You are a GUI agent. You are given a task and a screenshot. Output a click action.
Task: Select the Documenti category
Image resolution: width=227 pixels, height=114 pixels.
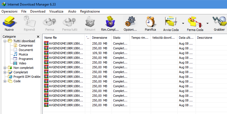pyautogui.click(x=26, y=50)
